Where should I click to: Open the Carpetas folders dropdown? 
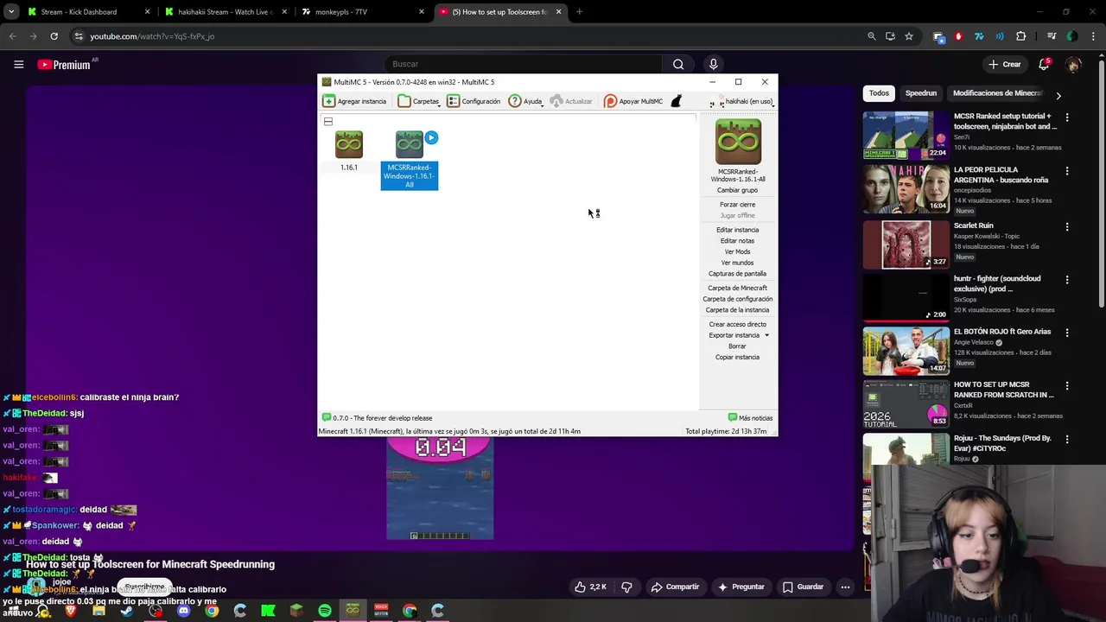tap(419, 101)
